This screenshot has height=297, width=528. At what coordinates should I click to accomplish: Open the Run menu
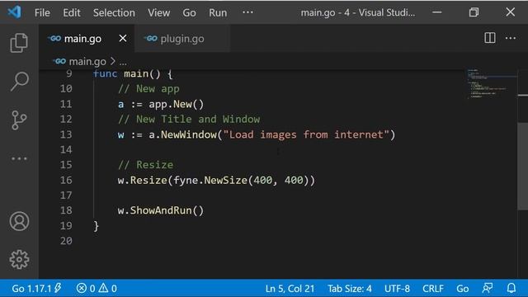click(x=218, y=13)
